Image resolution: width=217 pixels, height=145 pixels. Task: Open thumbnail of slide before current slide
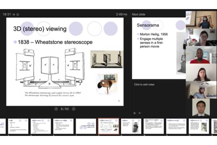point(86,126)
